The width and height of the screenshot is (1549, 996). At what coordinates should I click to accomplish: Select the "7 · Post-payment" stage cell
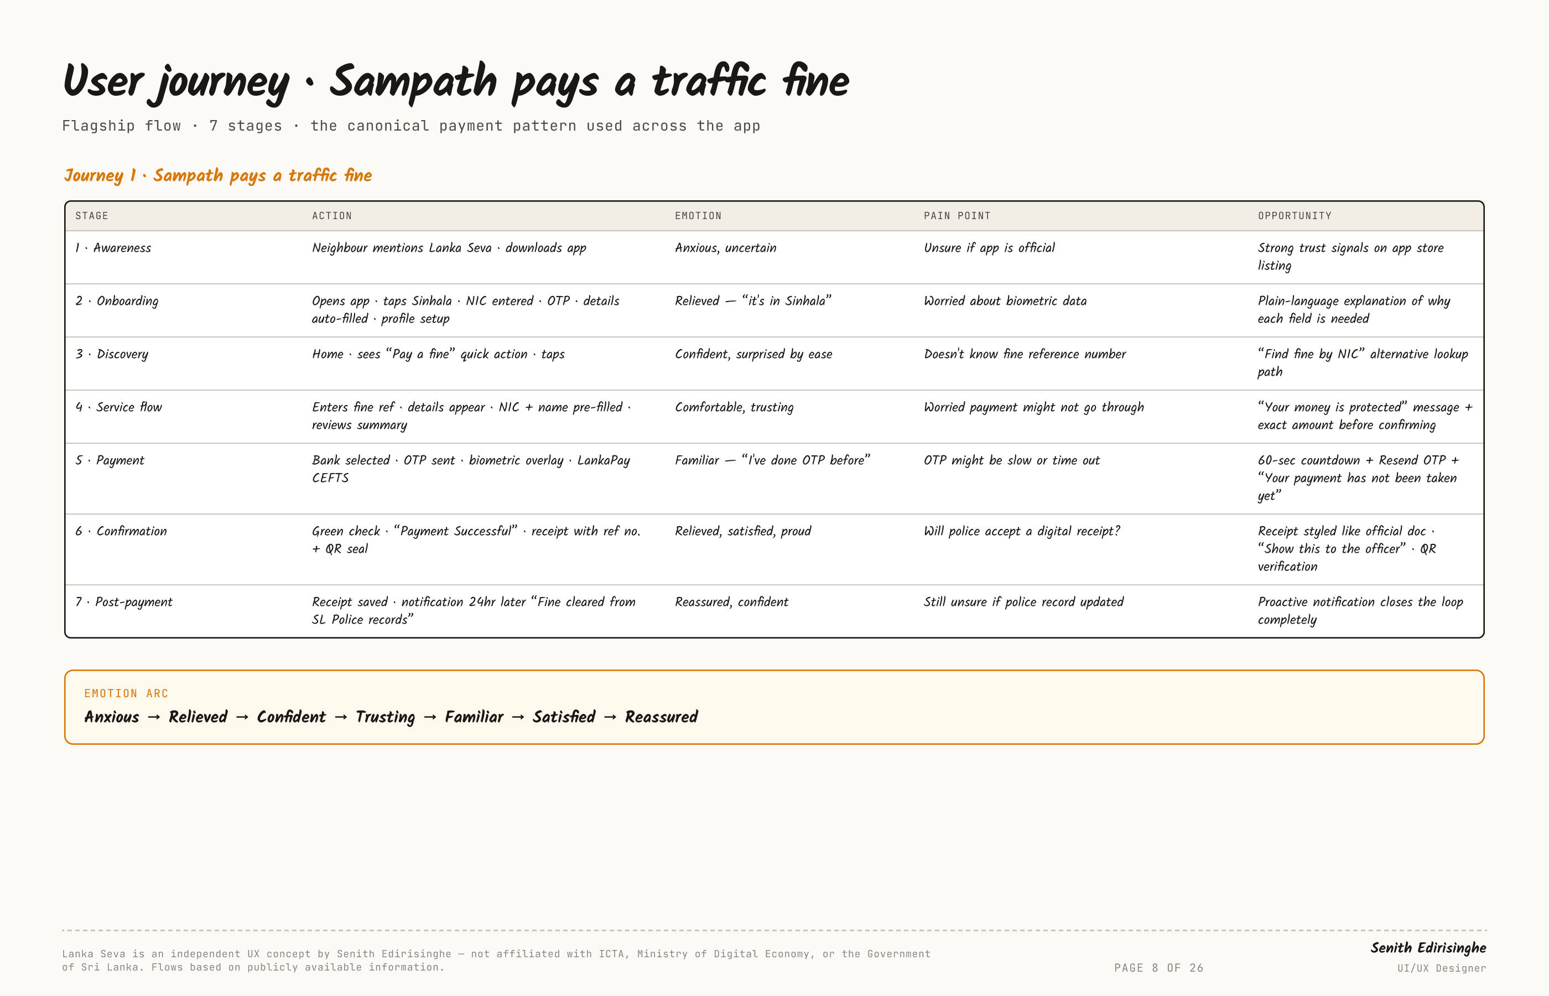tap(124, 602)
